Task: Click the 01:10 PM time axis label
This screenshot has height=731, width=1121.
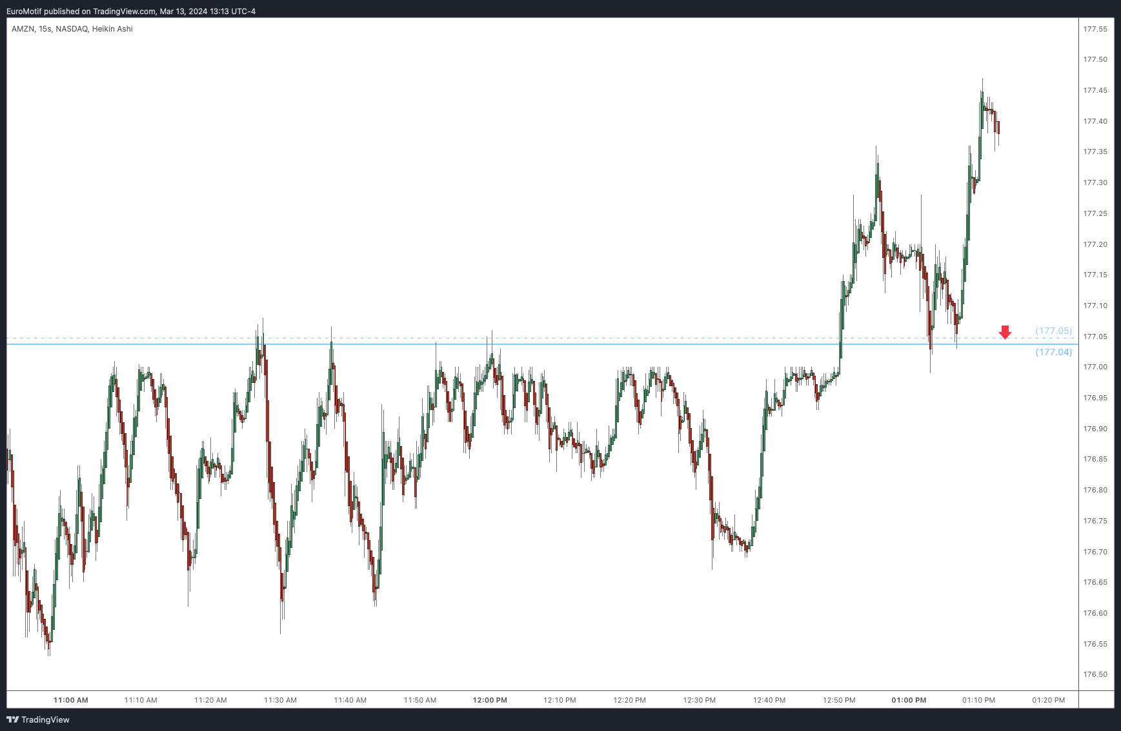Action: pos(979,700)
